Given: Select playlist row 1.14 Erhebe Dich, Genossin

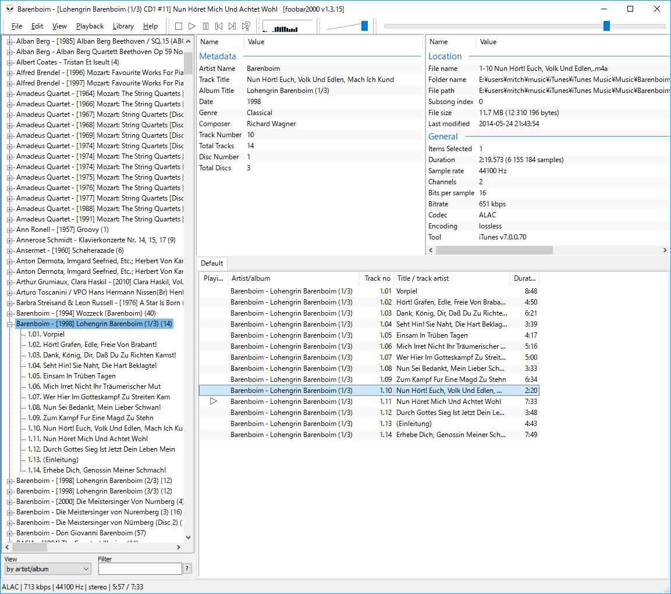Looking at the screenshot, I should point(369,435).
